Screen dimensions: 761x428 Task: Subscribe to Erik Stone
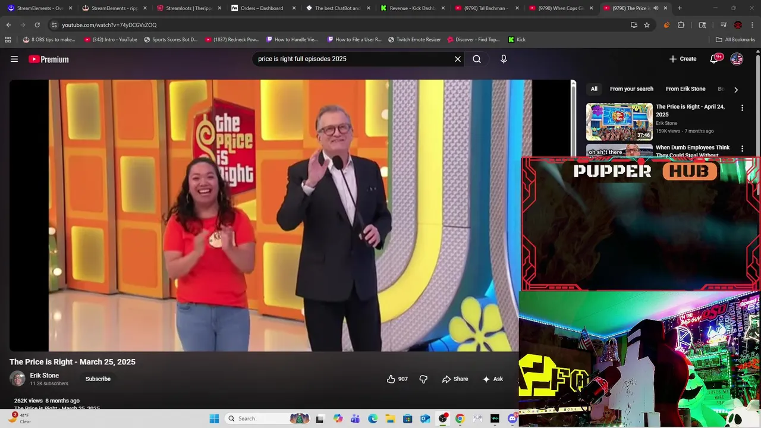pos(98,379)
